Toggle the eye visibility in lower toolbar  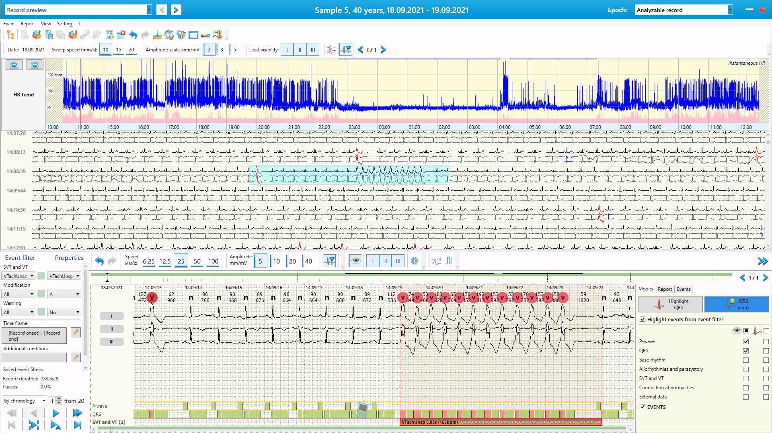[356, 261]
